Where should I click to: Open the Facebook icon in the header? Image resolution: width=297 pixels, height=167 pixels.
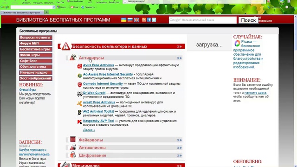click(x=149, y=20)
